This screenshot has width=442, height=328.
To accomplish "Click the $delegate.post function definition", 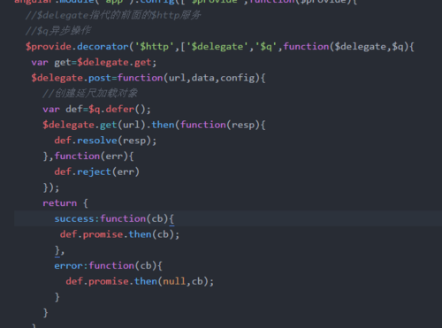I will coord(149,78).
